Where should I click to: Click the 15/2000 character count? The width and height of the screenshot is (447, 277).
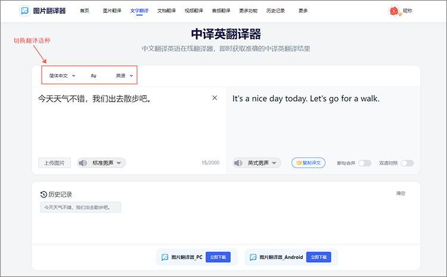pyautogui.click(x=210, y=163)
